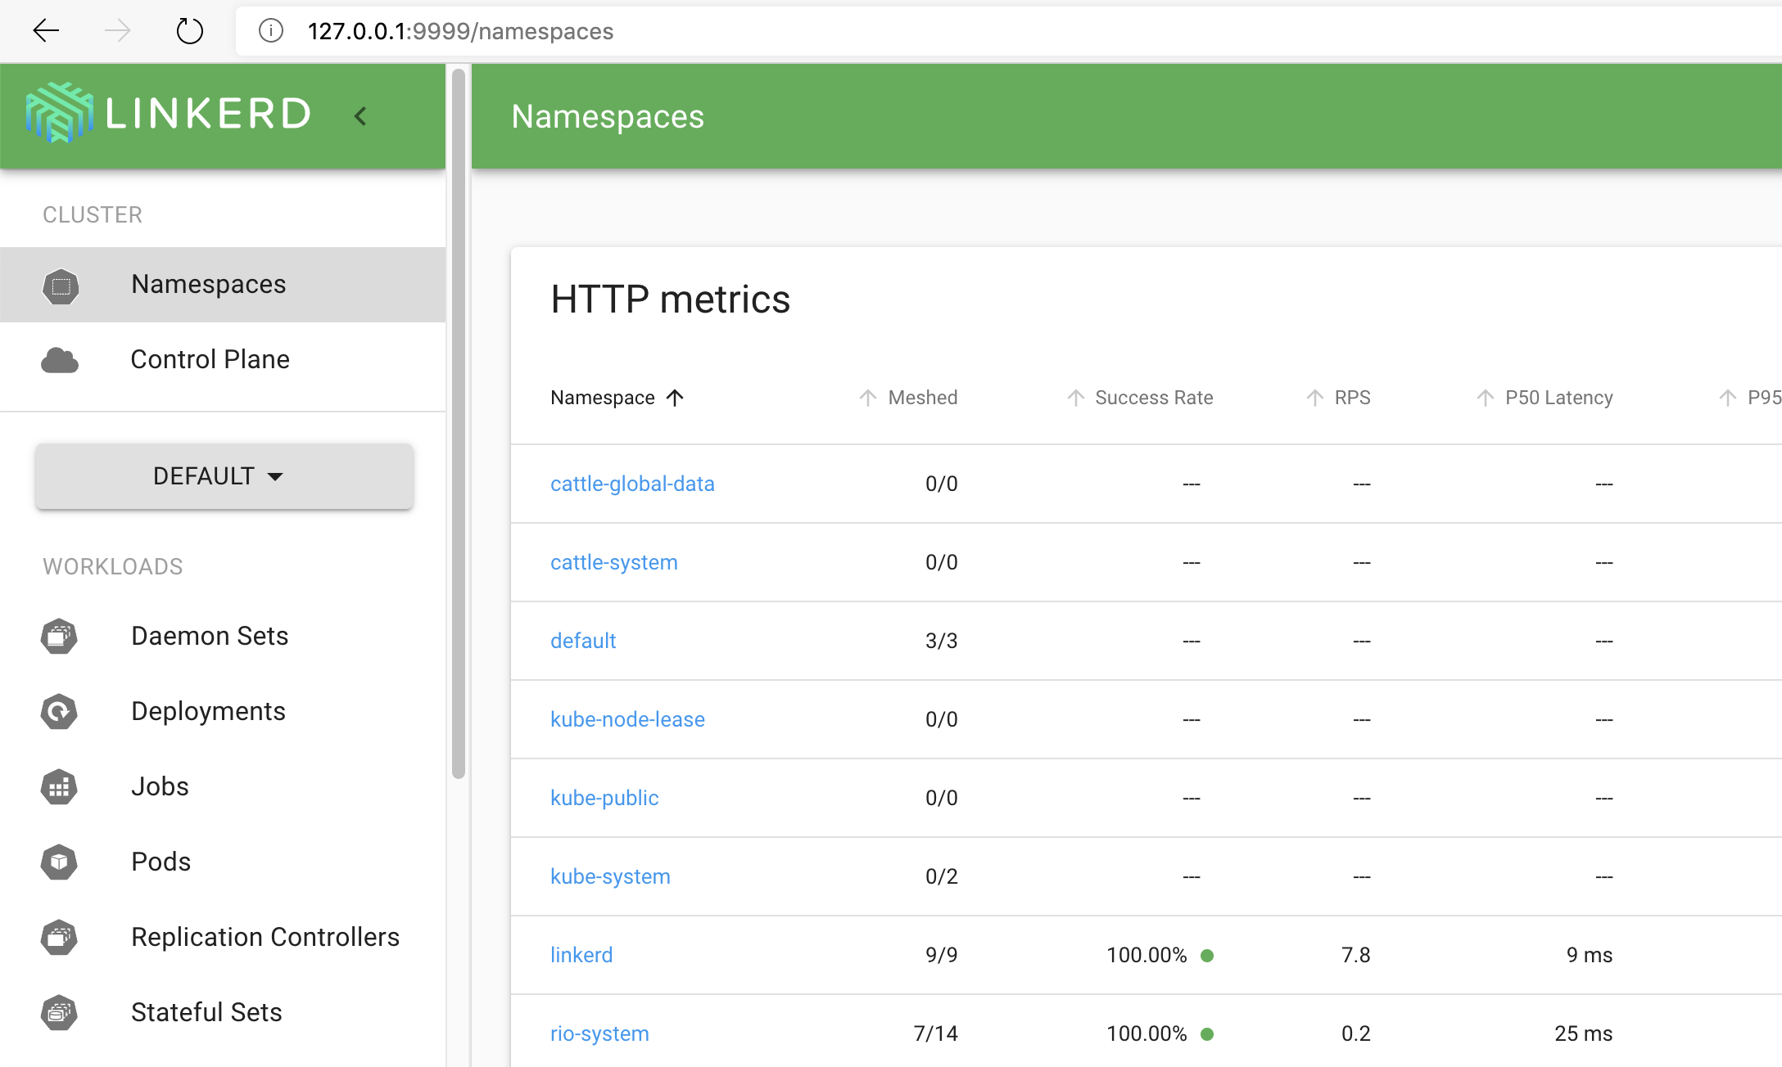Click the HTTP metrics heading

click(x=671, y=299)
